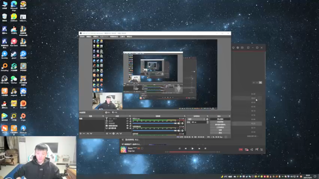319x179 pixels.
Task: Open the settings gear in music player title bar
Action: (x=238, y=48)
